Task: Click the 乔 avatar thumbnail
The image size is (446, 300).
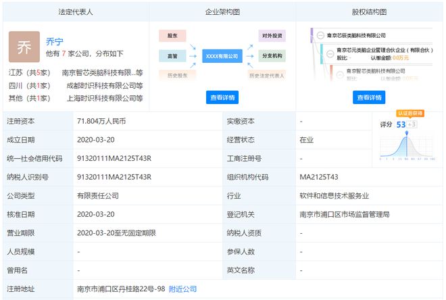Action: 24,47
